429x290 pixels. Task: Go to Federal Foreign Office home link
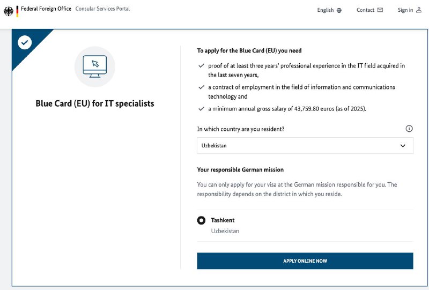click(46, 9)
